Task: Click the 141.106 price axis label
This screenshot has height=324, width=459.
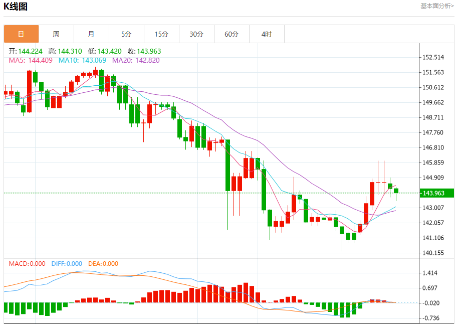Action: [433, 238]
